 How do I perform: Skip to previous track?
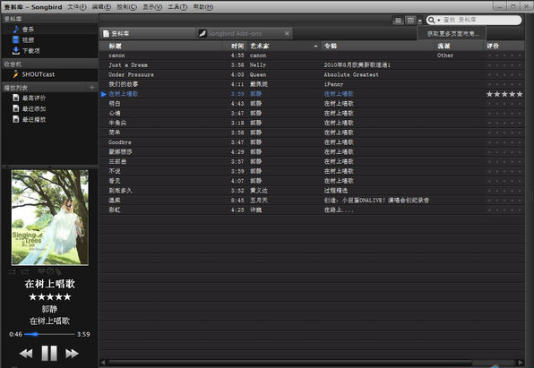[26, 354]
